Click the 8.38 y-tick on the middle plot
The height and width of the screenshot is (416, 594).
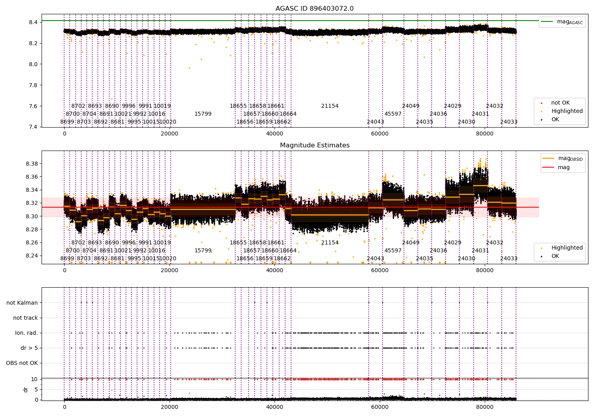[x=32, y=164]
